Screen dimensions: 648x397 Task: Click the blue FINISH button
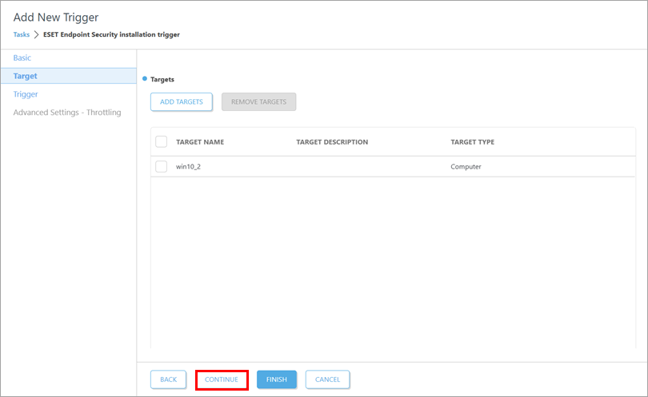(277, 379)
